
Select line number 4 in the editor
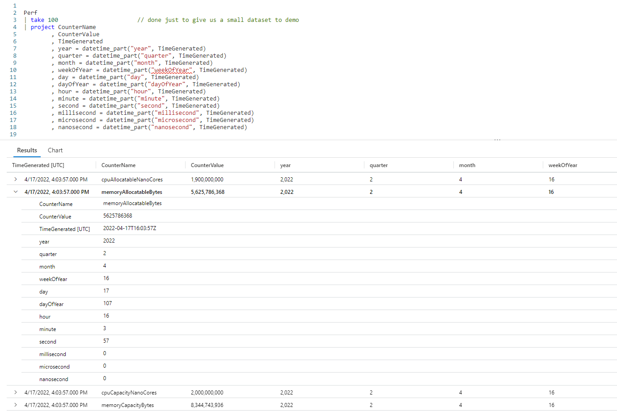pos(14,27)
